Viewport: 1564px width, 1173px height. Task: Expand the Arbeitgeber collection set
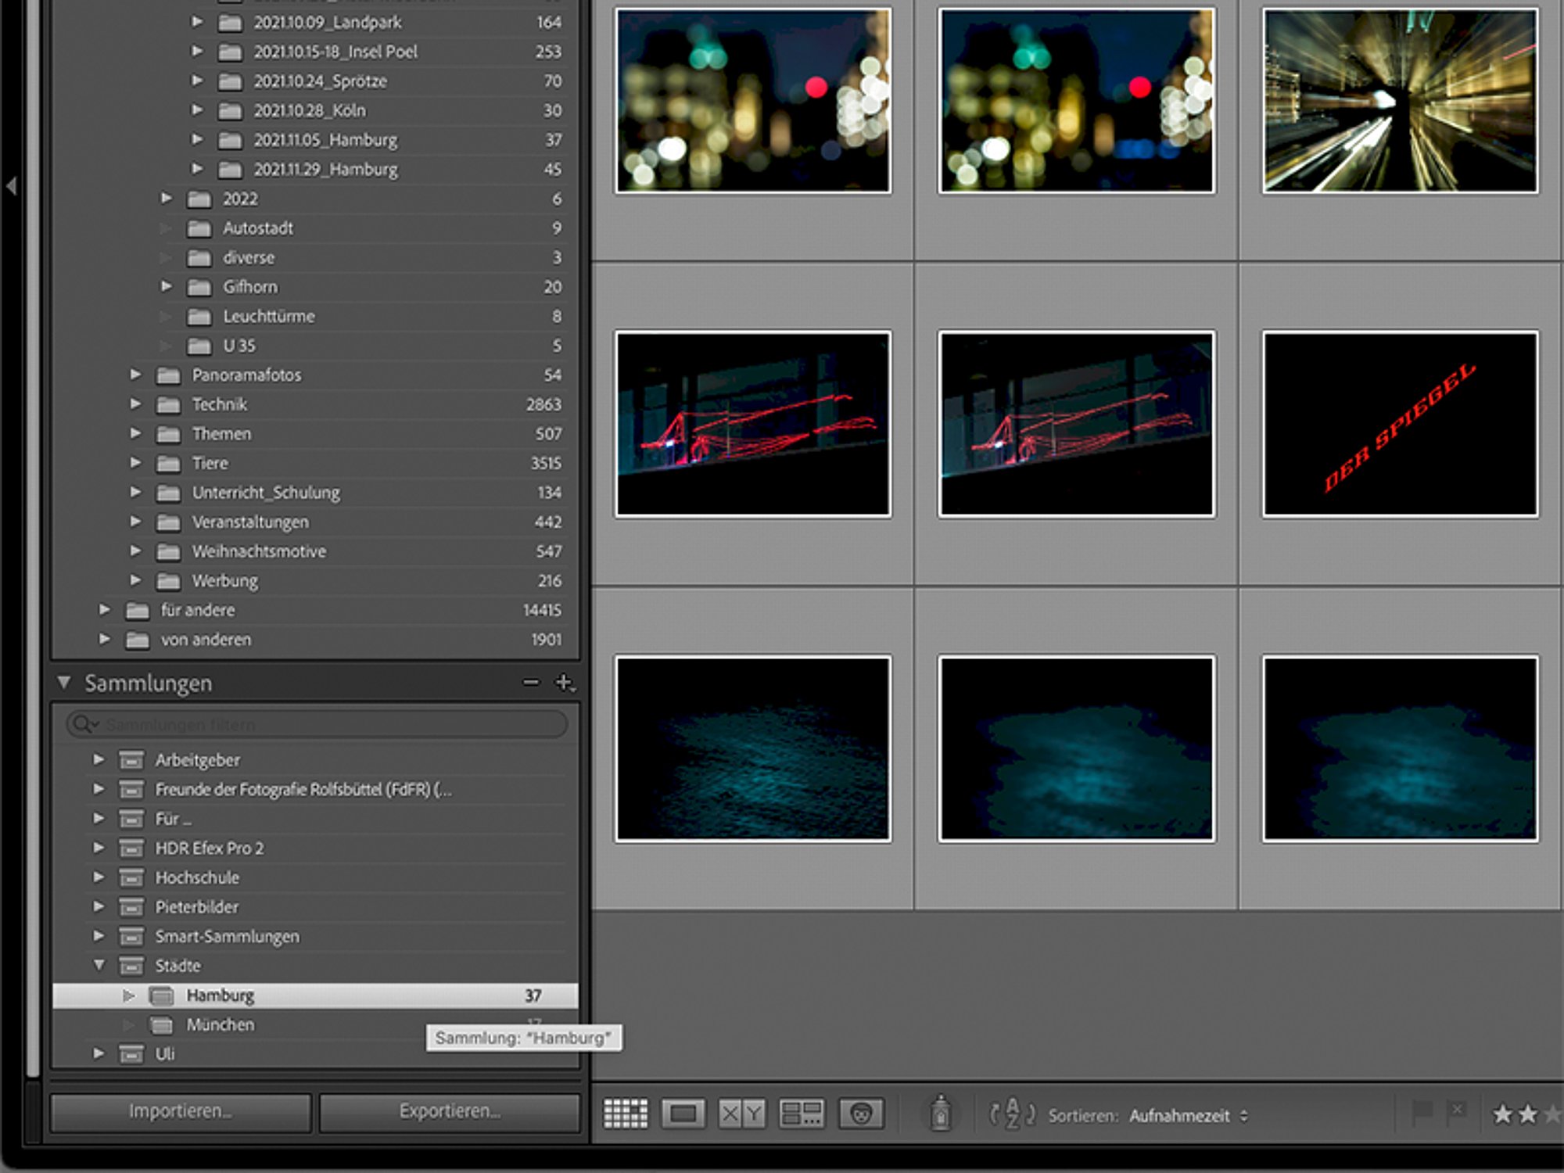(99, 759)
